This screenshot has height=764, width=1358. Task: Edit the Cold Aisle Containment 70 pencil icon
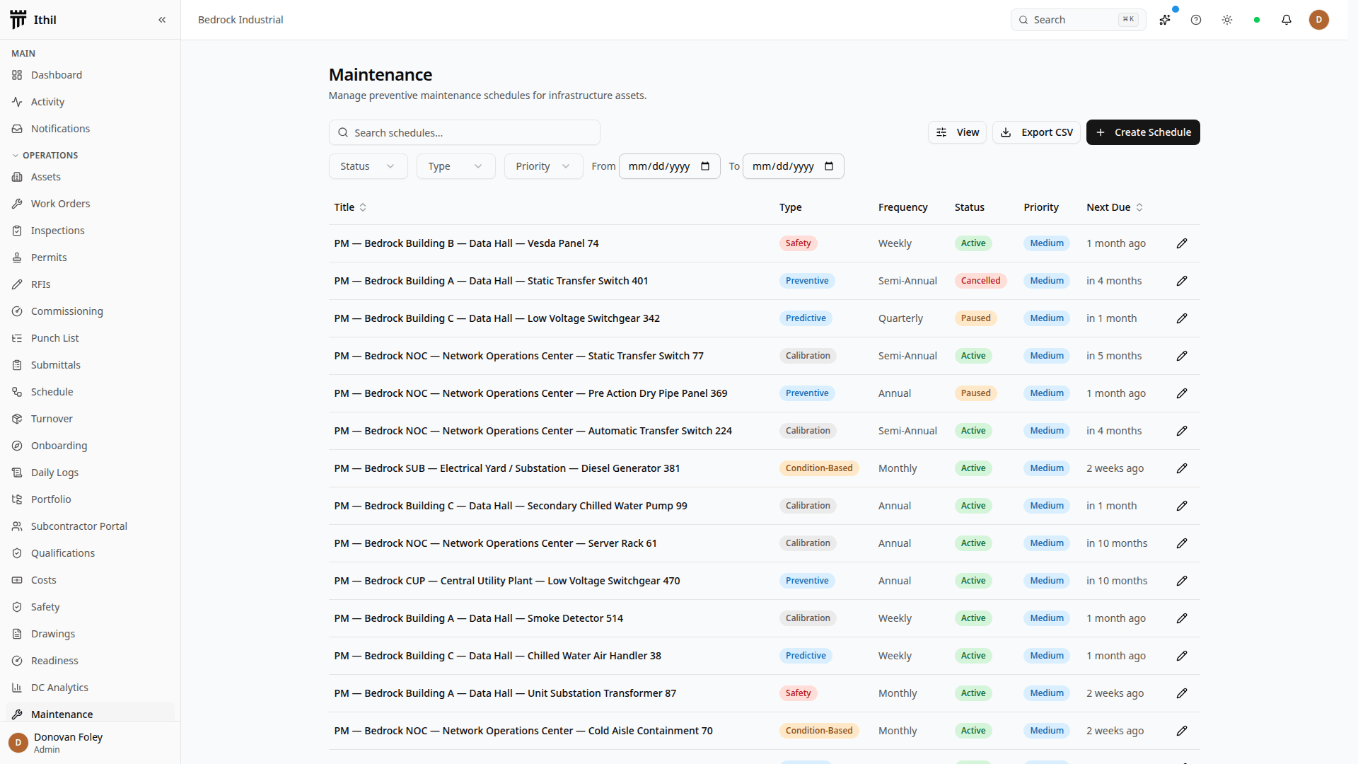click(1182, 731)
